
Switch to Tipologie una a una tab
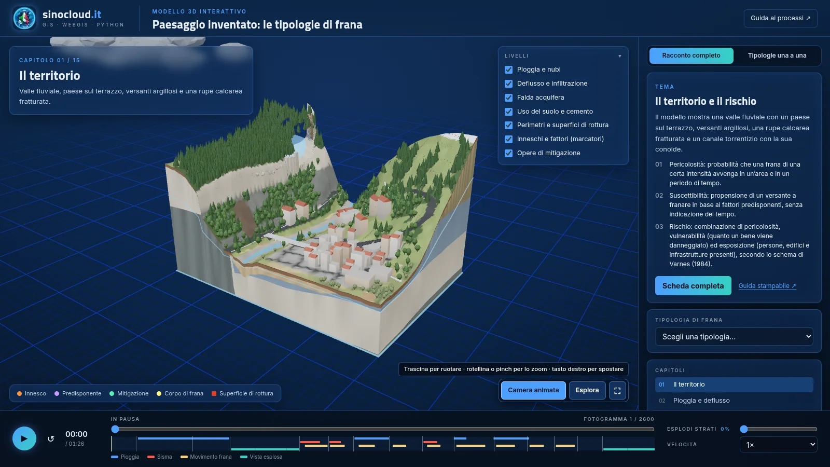pos(777,56)
